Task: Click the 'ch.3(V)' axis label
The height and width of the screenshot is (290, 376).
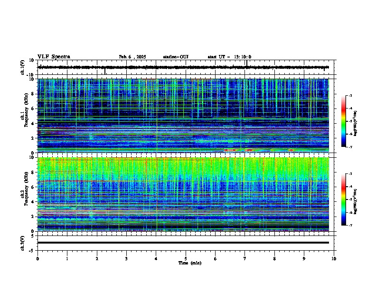Action: pos(23,243)
